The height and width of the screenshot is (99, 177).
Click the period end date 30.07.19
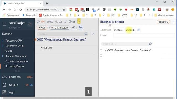tap(131, 30)
